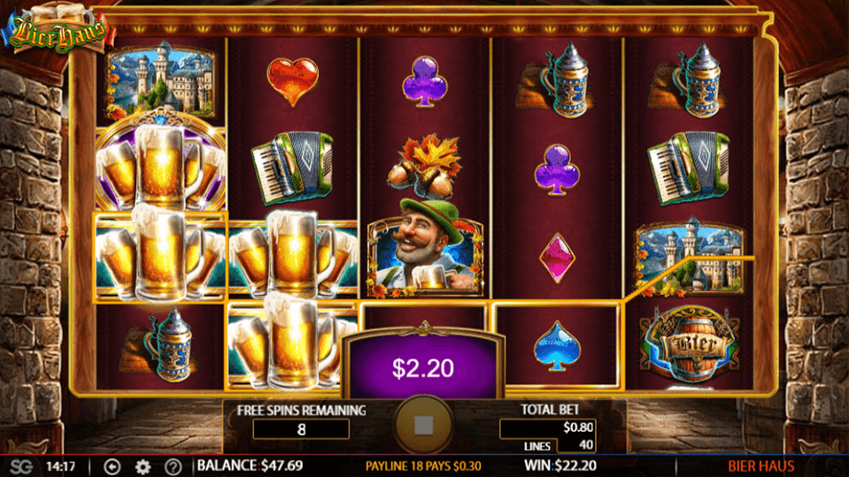This screenshot has height=477, width=849.
Task: Click the Lines 40 field
Action: coord(559,446)
